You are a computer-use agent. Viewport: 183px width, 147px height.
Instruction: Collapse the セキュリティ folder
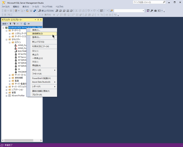[7, 39]
